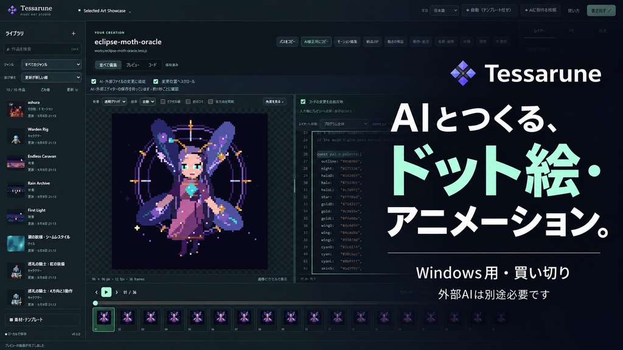This screenshot has height=350, width=623.
Task: Open the 背景 透明グリッド dropdown
Action: click(114, 101)
